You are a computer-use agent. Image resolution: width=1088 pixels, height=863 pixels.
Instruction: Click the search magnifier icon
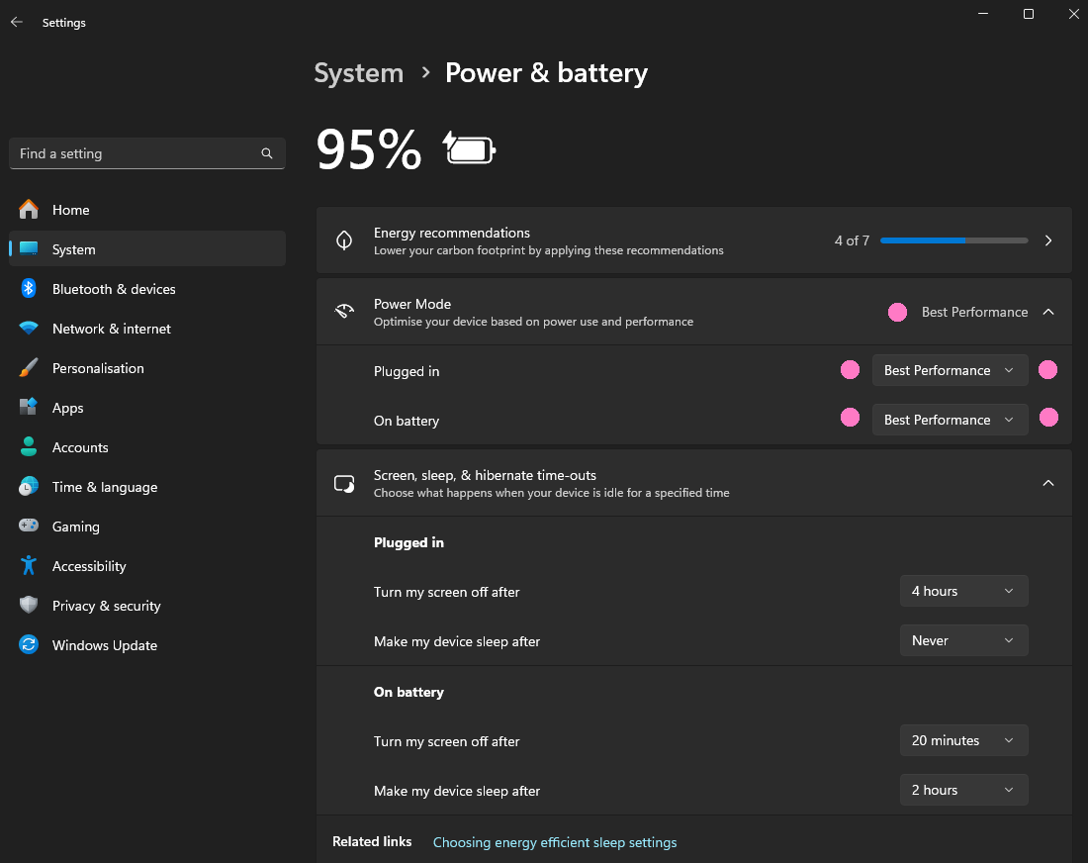tap(267, 153)
